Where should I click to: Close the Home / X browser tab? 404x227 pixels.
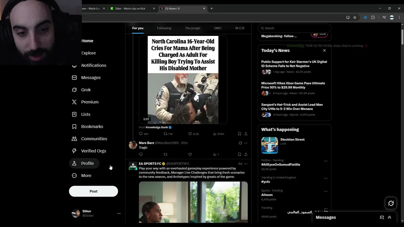pyautogui.click(x=204, y=9)
